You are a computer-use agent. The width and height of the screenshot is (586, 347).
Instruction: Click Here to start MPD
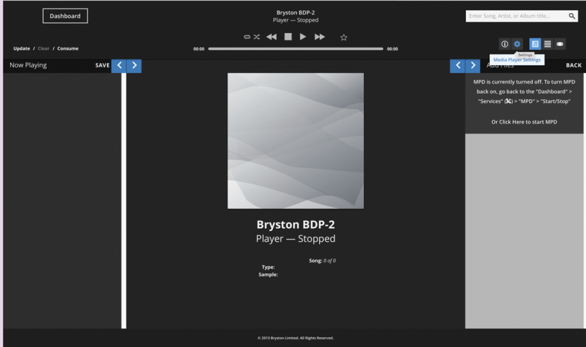[x=524, y=122]
